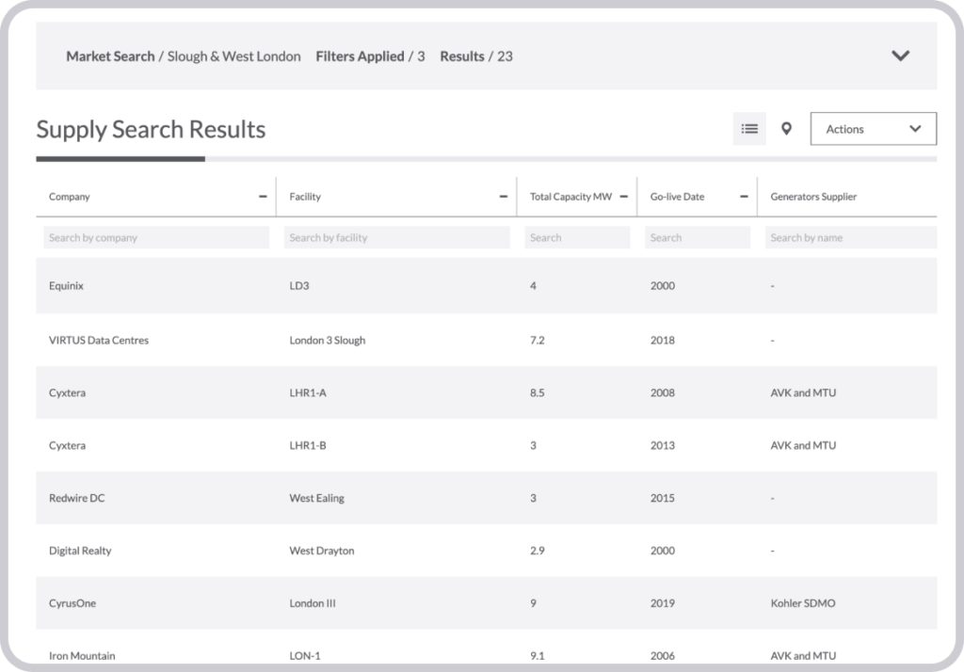This screenshot has width=964, height=672.
Task: Select the Cyxtera LHR1-B row
Action: pyautogui.click(x=377, y=445)
